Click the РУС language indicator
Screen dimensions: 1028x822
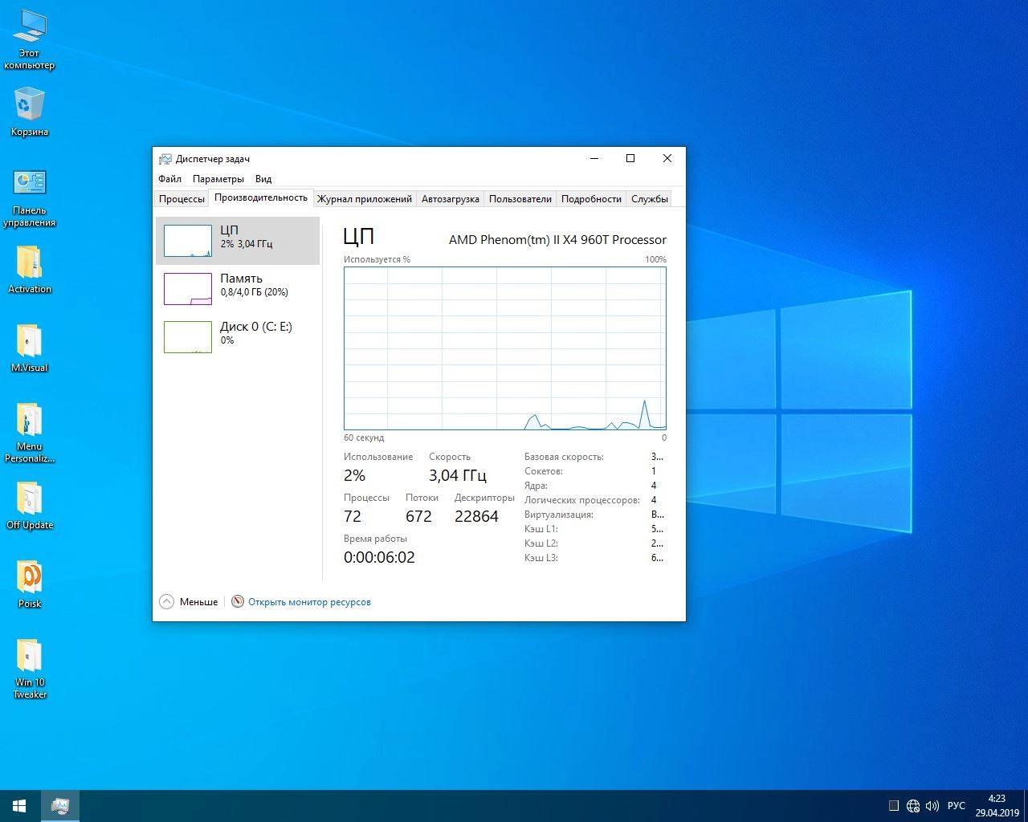click(956, 806)
